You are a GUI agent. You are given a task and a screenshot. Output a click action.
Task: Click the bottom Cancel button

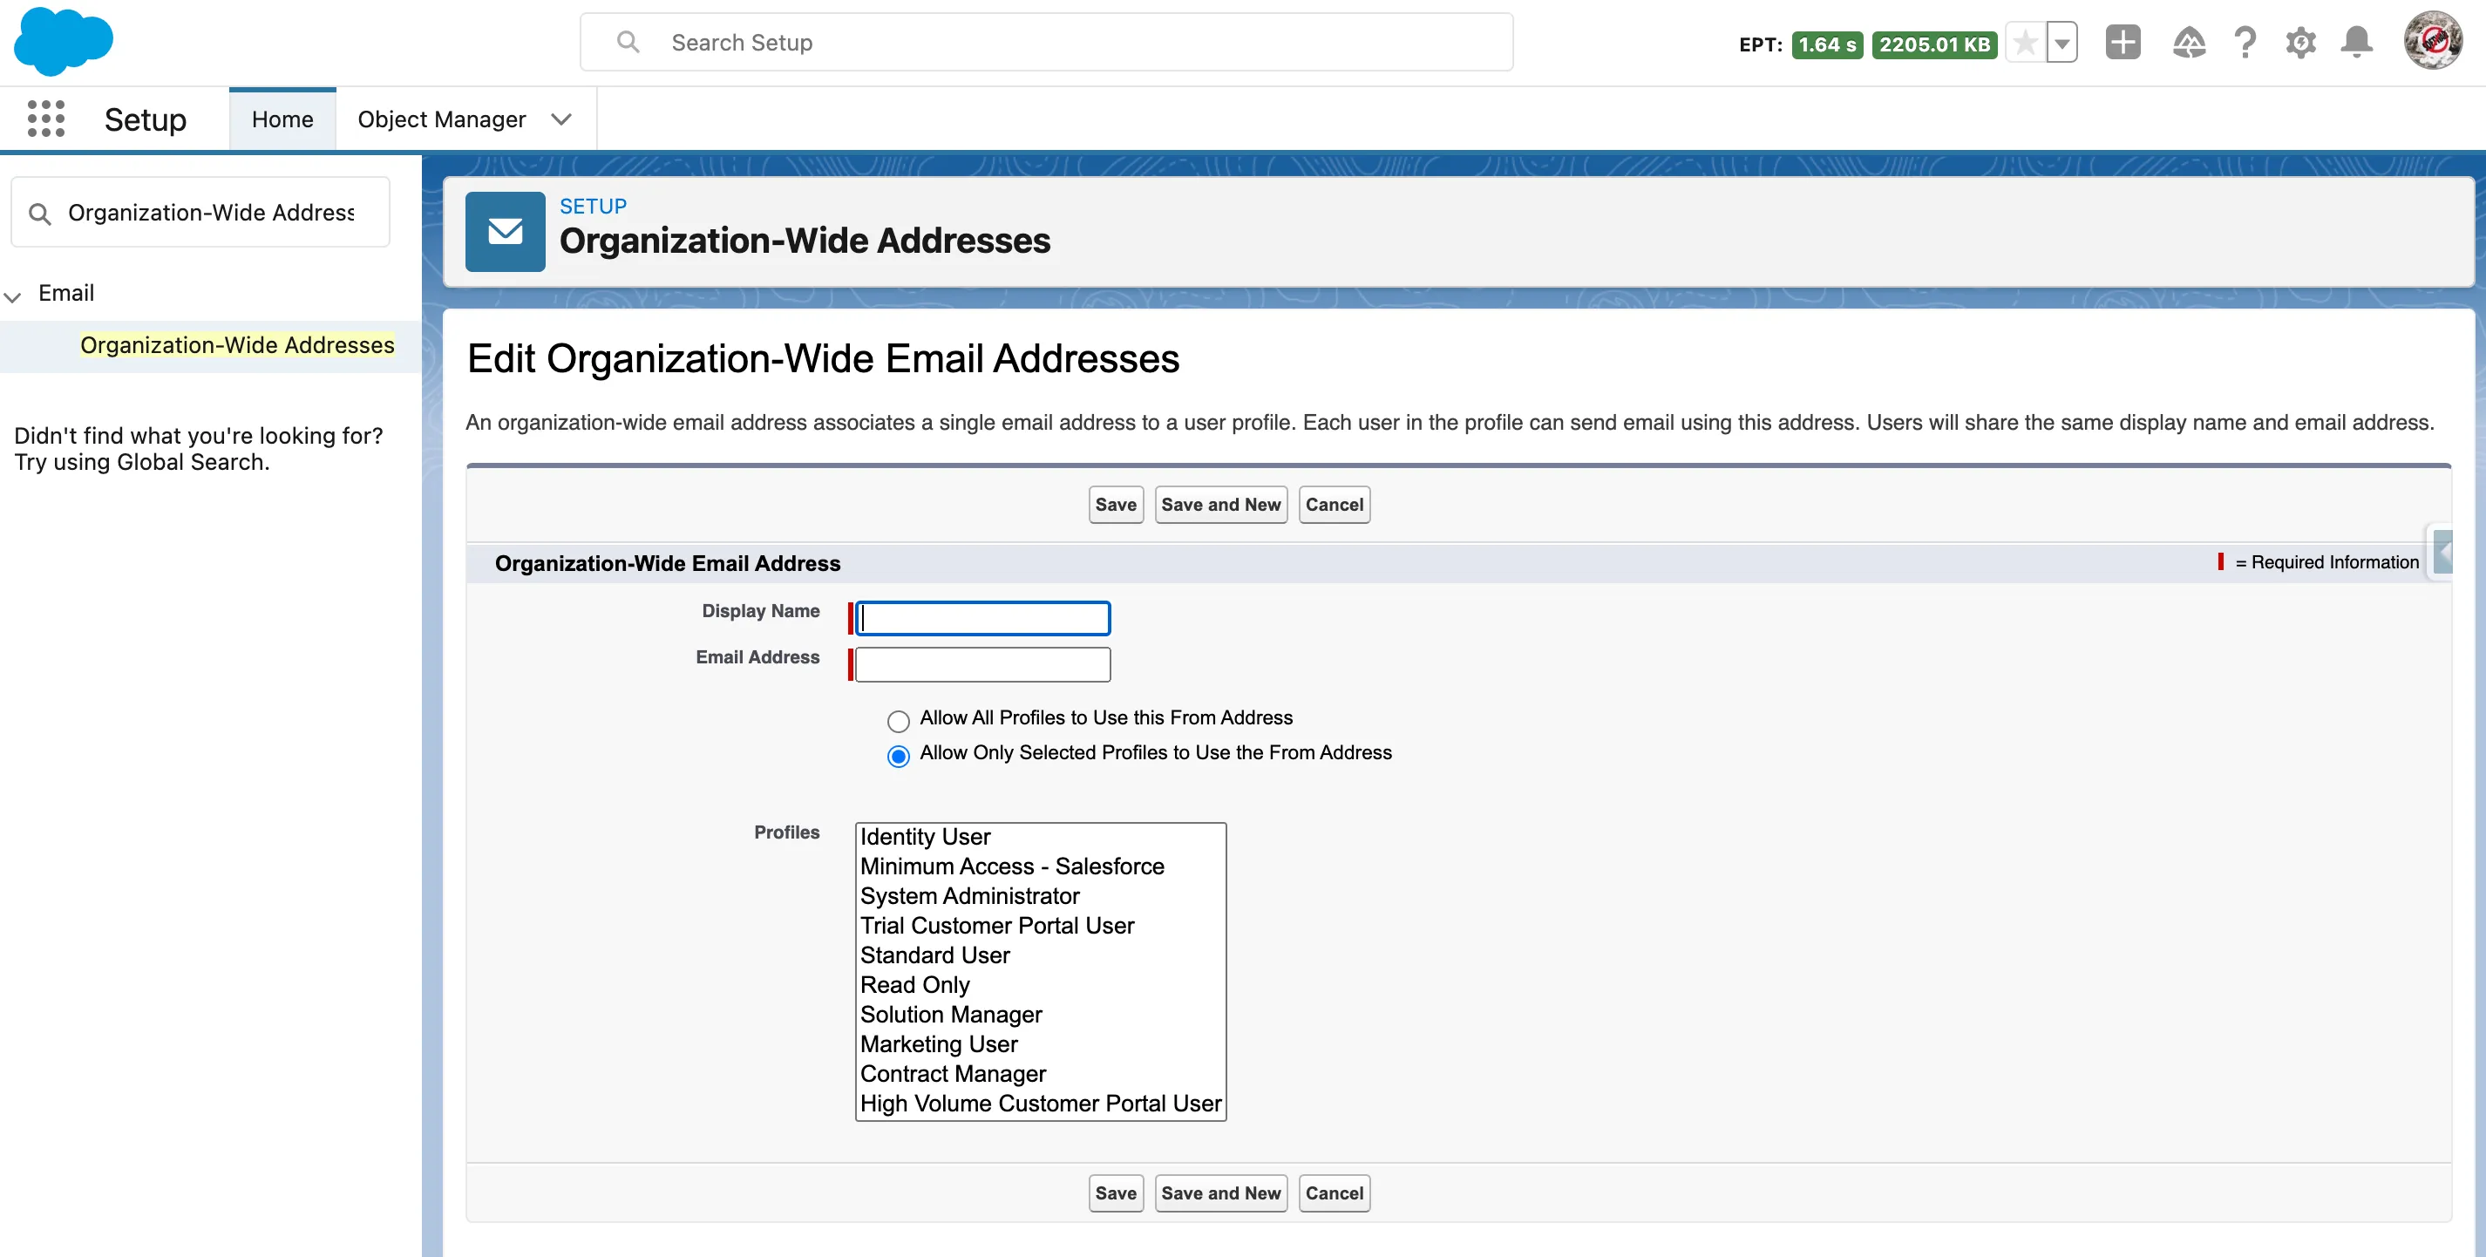tap(1334, 1192)
